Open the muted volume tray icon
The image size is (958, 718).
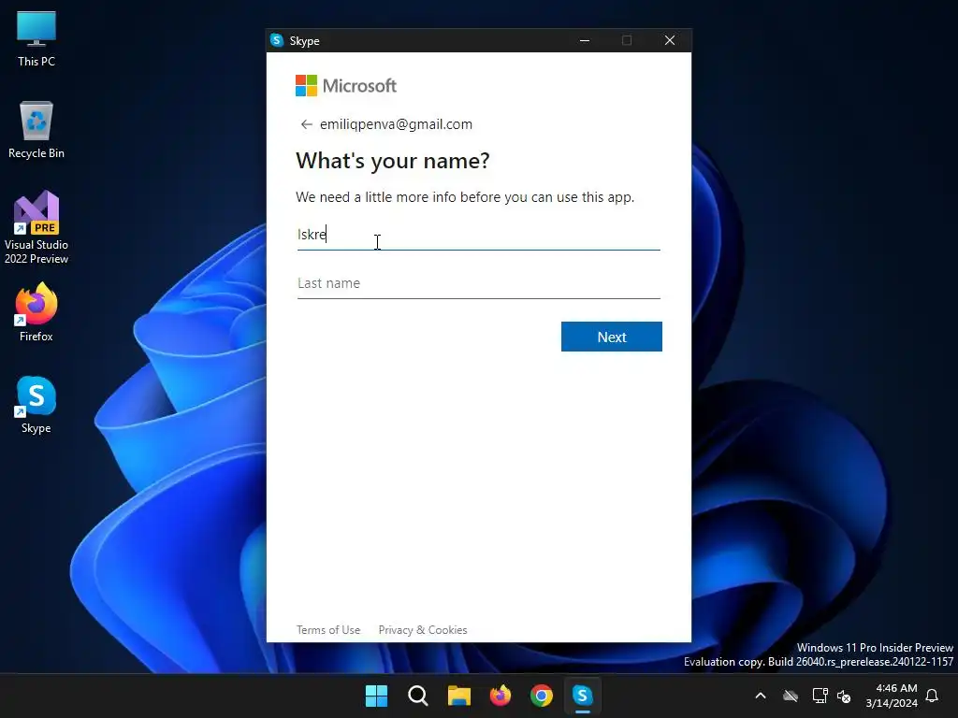[845, 696]
